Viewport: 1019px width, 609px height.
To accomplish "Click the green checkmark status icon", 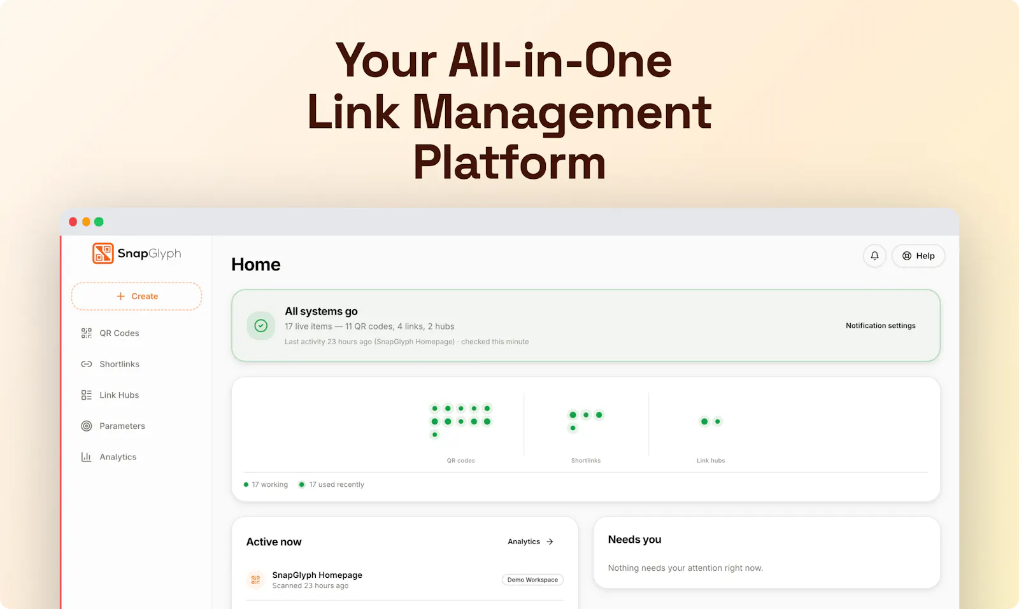I will tap(261, 326).
